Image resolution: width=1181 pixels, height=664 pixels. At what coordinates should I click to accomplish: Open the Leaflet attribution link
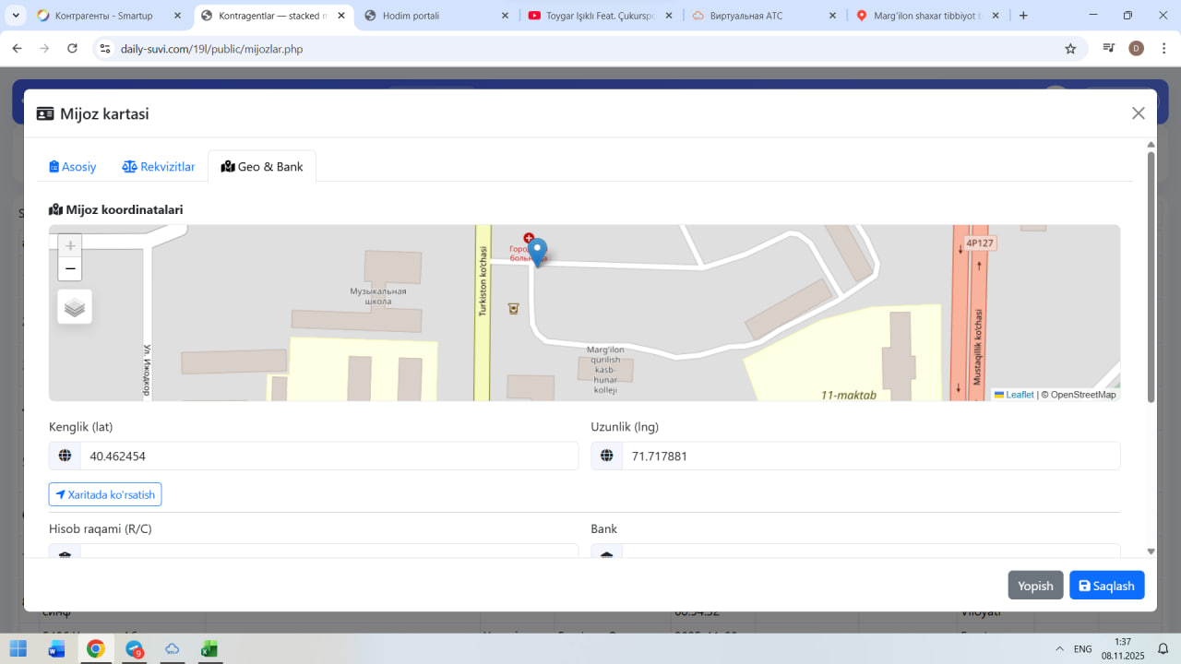pyautogui.click(x=1019, y=395)
